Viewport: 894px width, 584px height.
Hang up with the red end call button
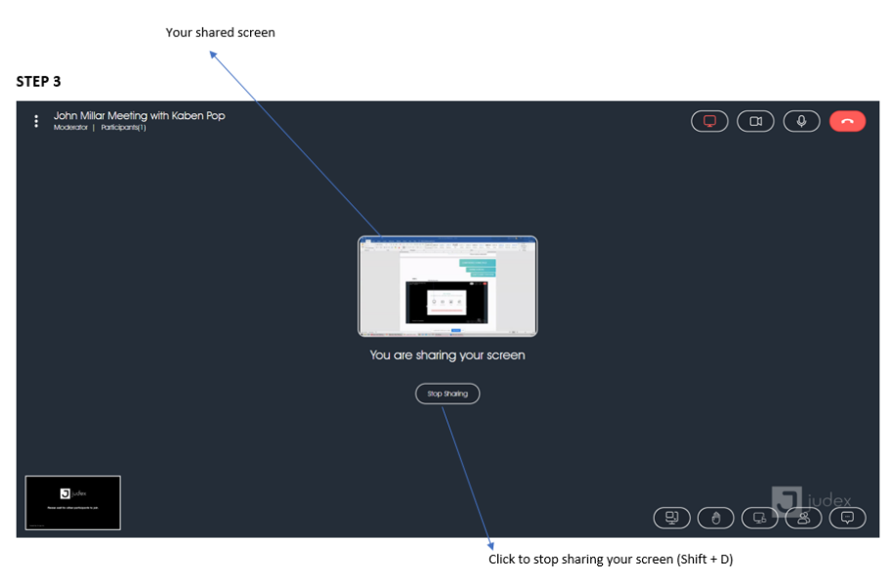pyautogui.click(x=847, y=121)
